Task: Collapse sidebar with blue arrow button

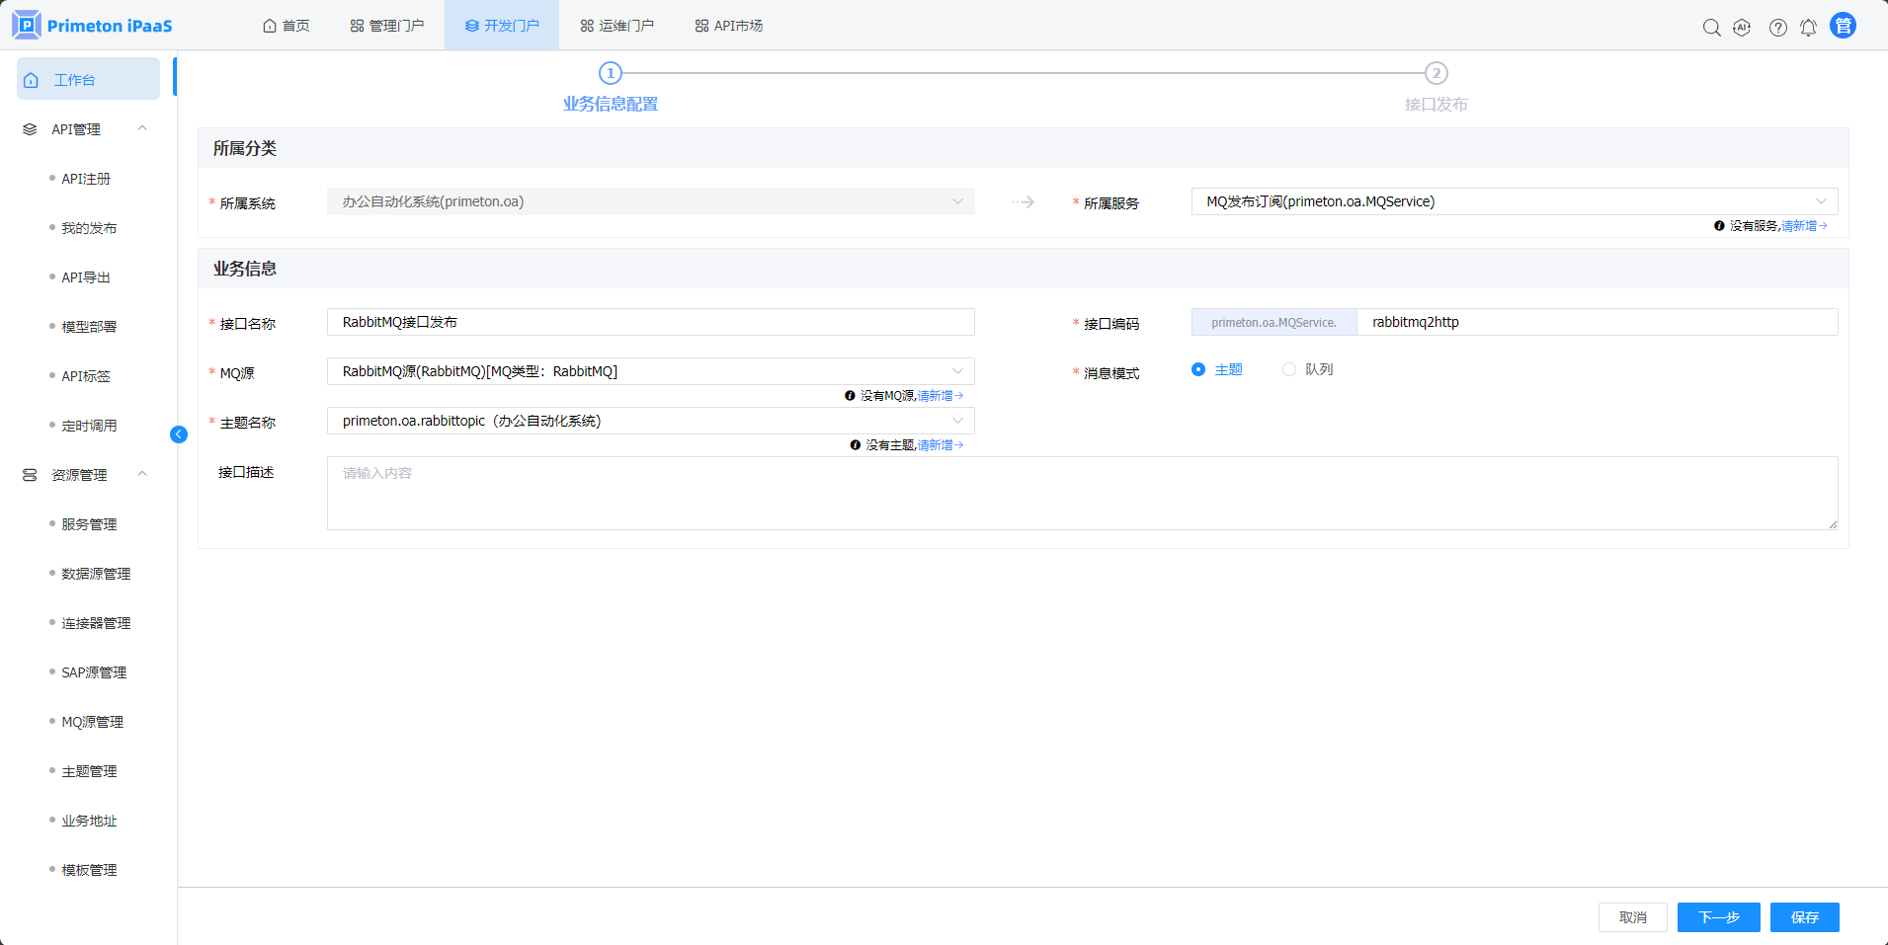Action: coord(179,434)
